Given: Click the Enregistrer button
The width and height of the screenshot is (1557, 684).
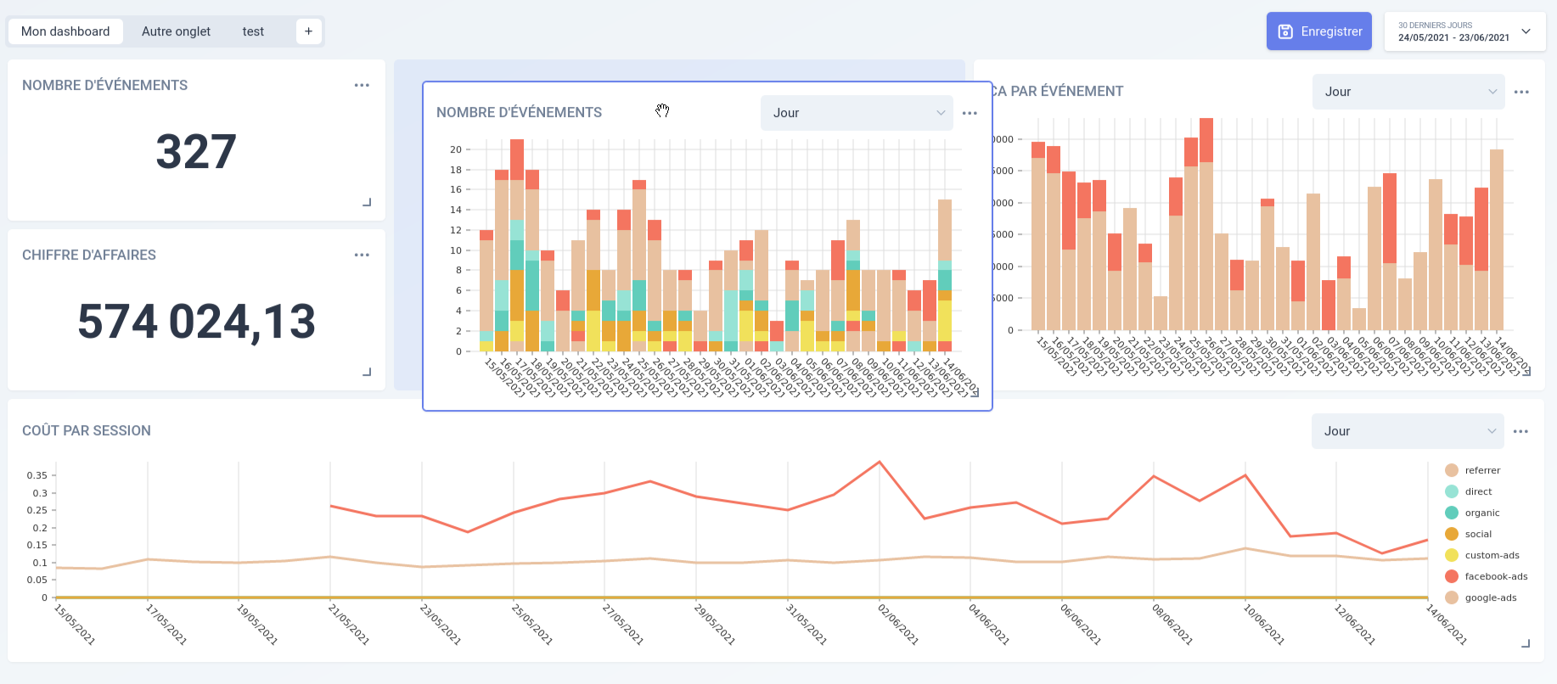Looking at the screenshot, I should point(1319,31).
